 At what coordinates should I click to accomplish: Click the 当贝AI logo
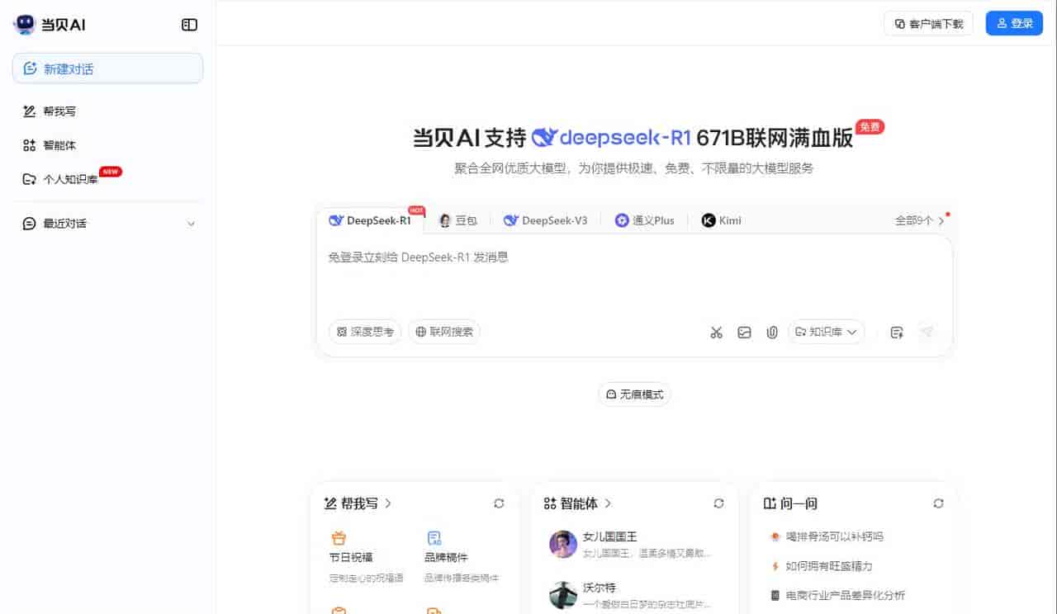pyautogui.click(x=50, y=25)
